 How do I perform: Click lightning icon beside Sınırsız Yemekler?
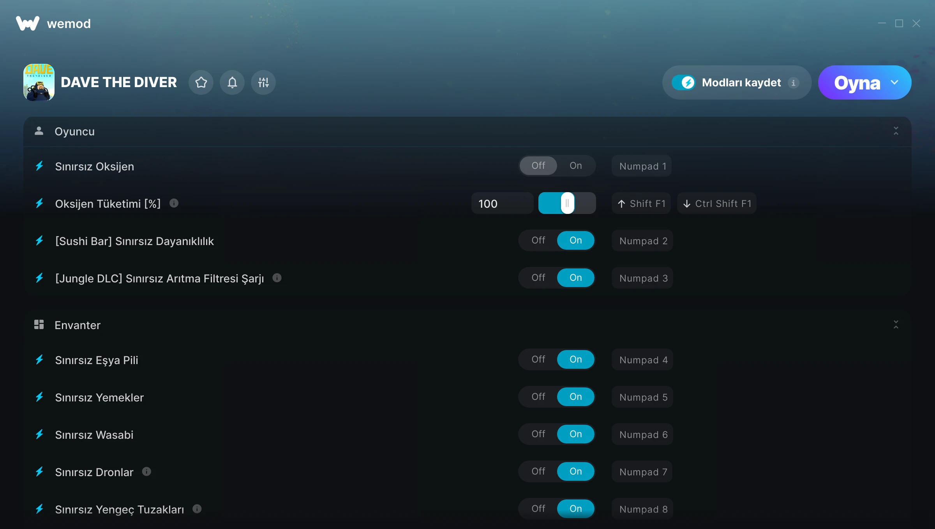[39, 397]
